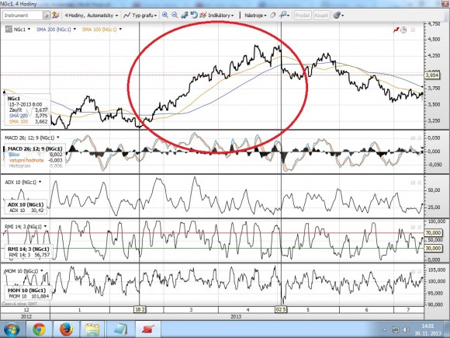450x338 pixels.
Task: Open the MACD 26; 12; 9 indicator options arrow
Action: coord(58,138)
